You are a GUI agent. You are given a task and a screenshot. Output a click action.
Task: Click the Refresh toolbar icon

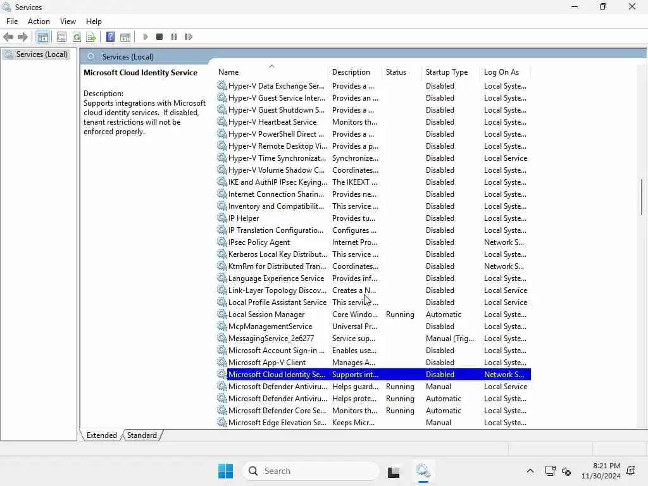(77, 37)
